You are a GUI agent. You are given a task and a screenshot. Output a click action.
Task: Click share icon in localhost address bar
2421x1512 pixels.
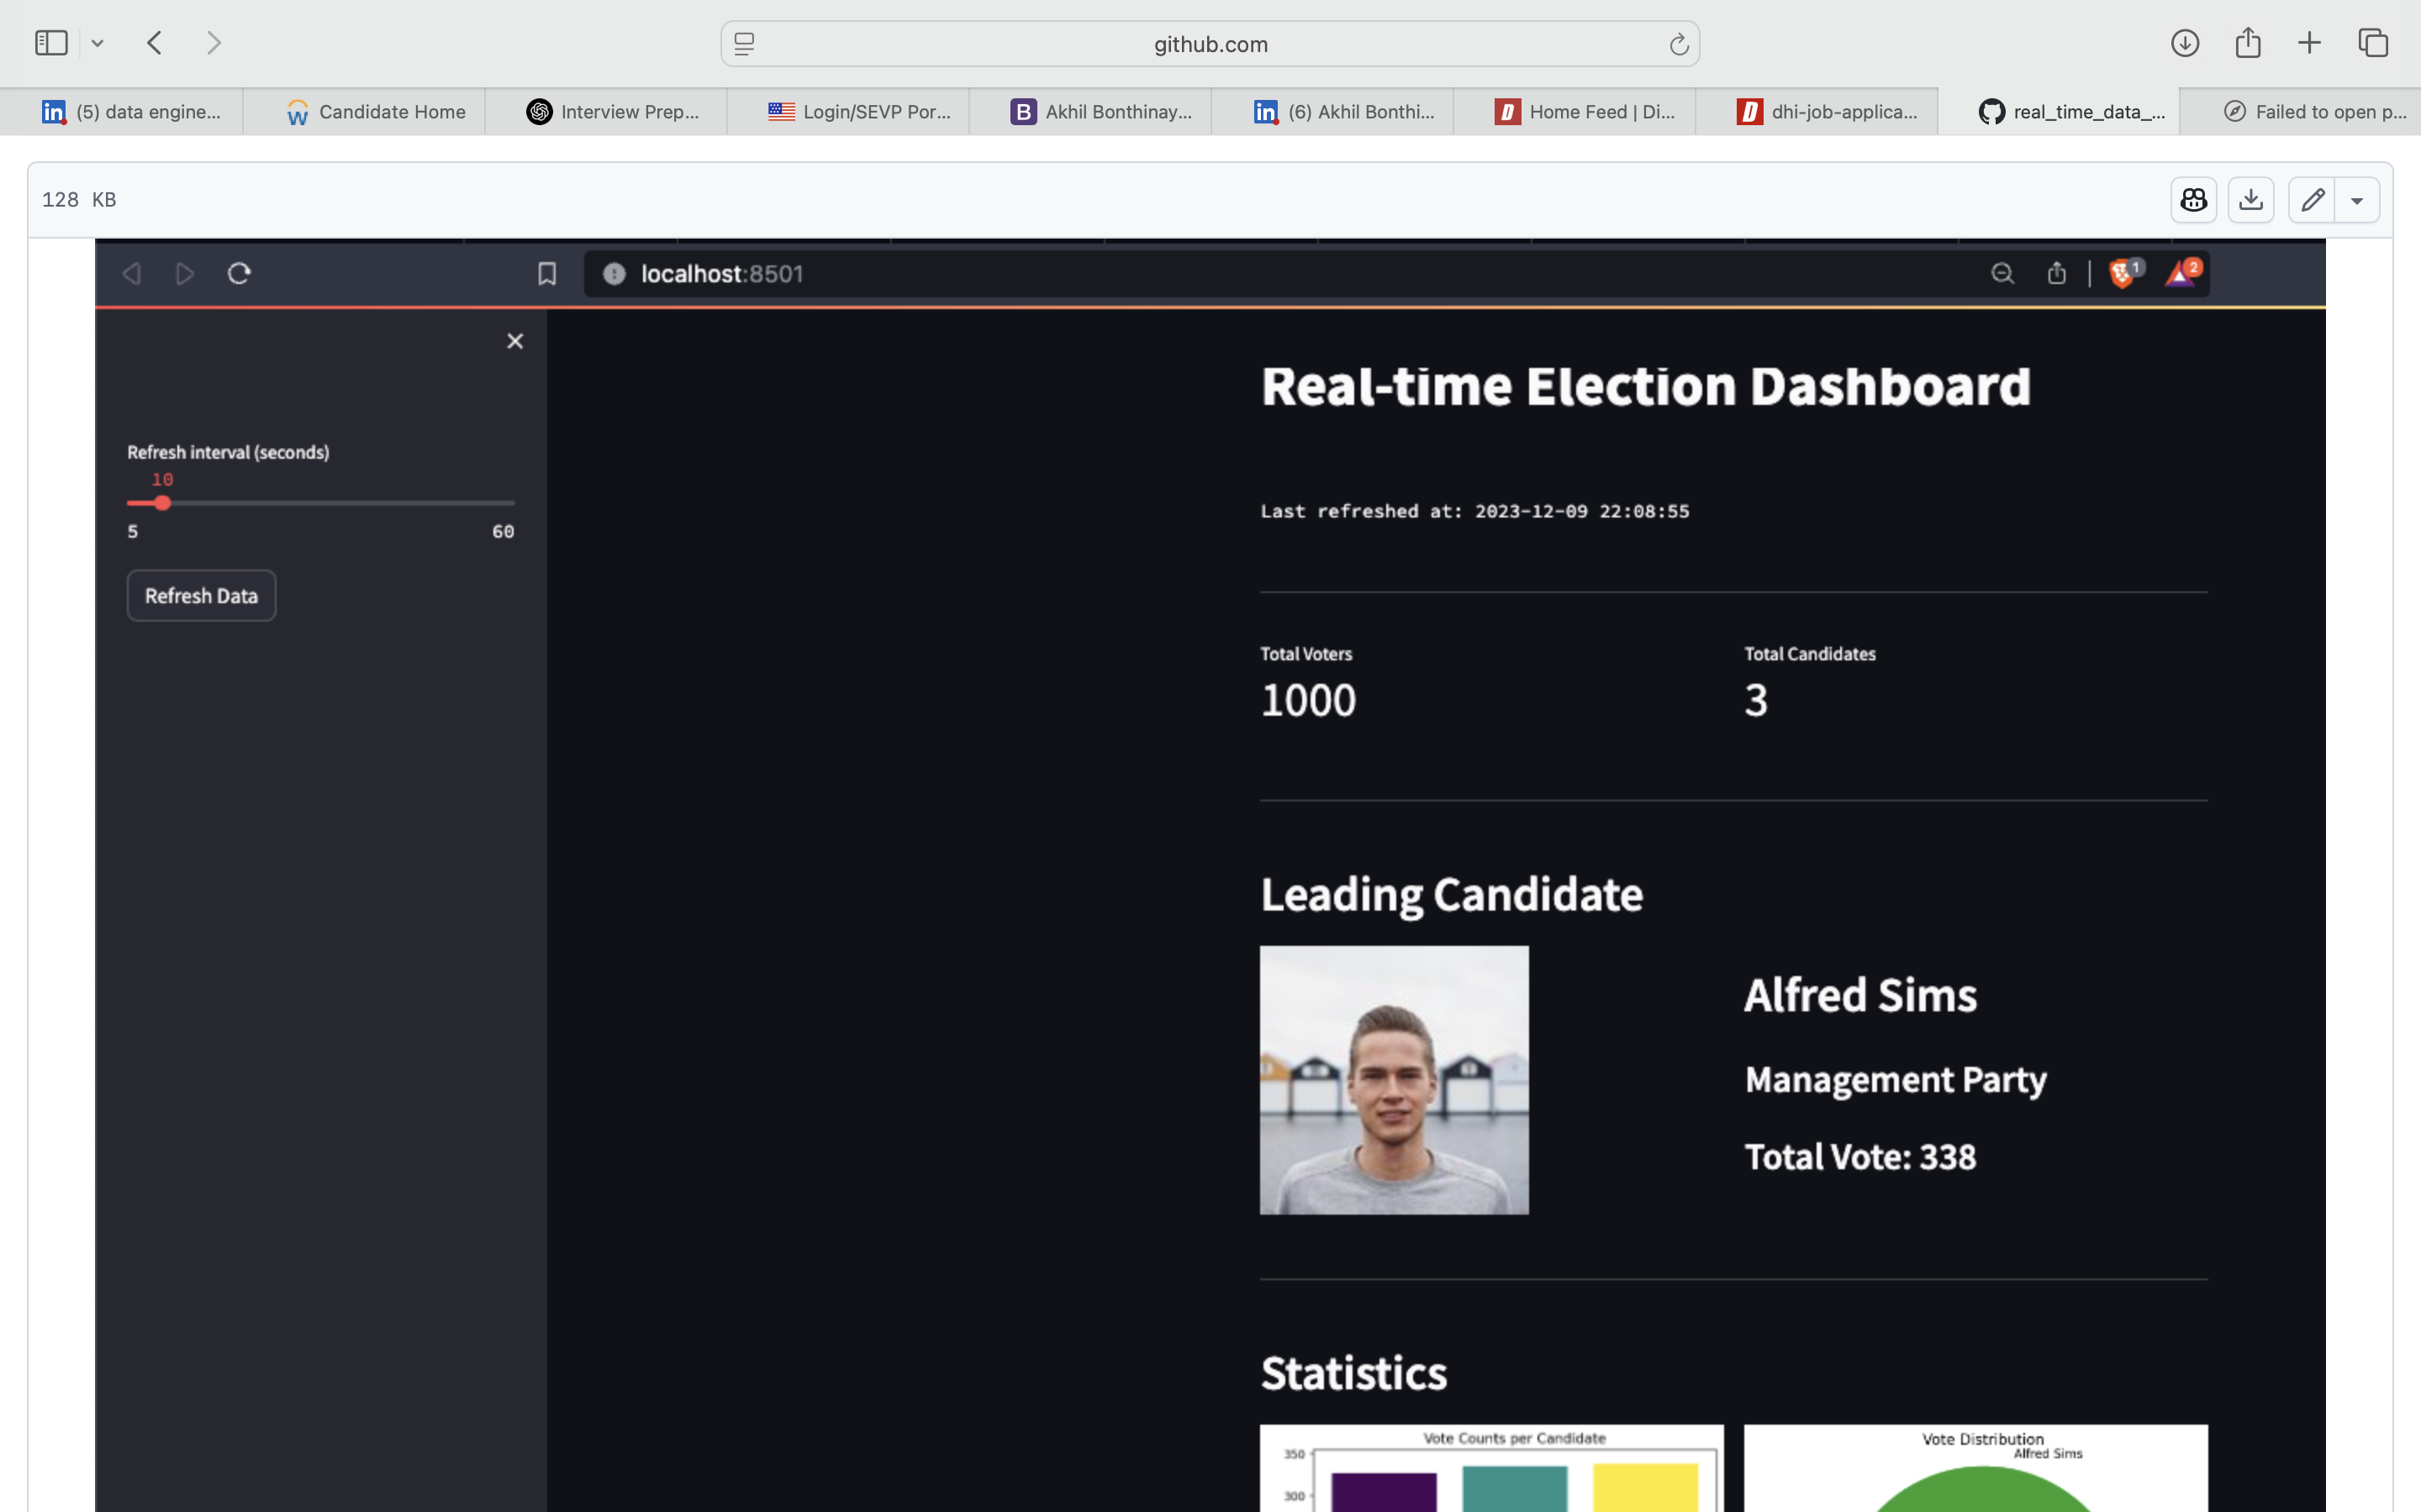click(2057, 274)
